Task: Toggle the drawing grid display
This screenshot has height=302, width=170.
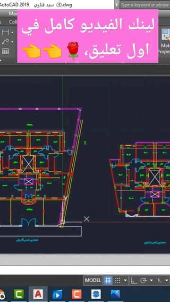Action: pyautogui.click(x=108, y=280)
